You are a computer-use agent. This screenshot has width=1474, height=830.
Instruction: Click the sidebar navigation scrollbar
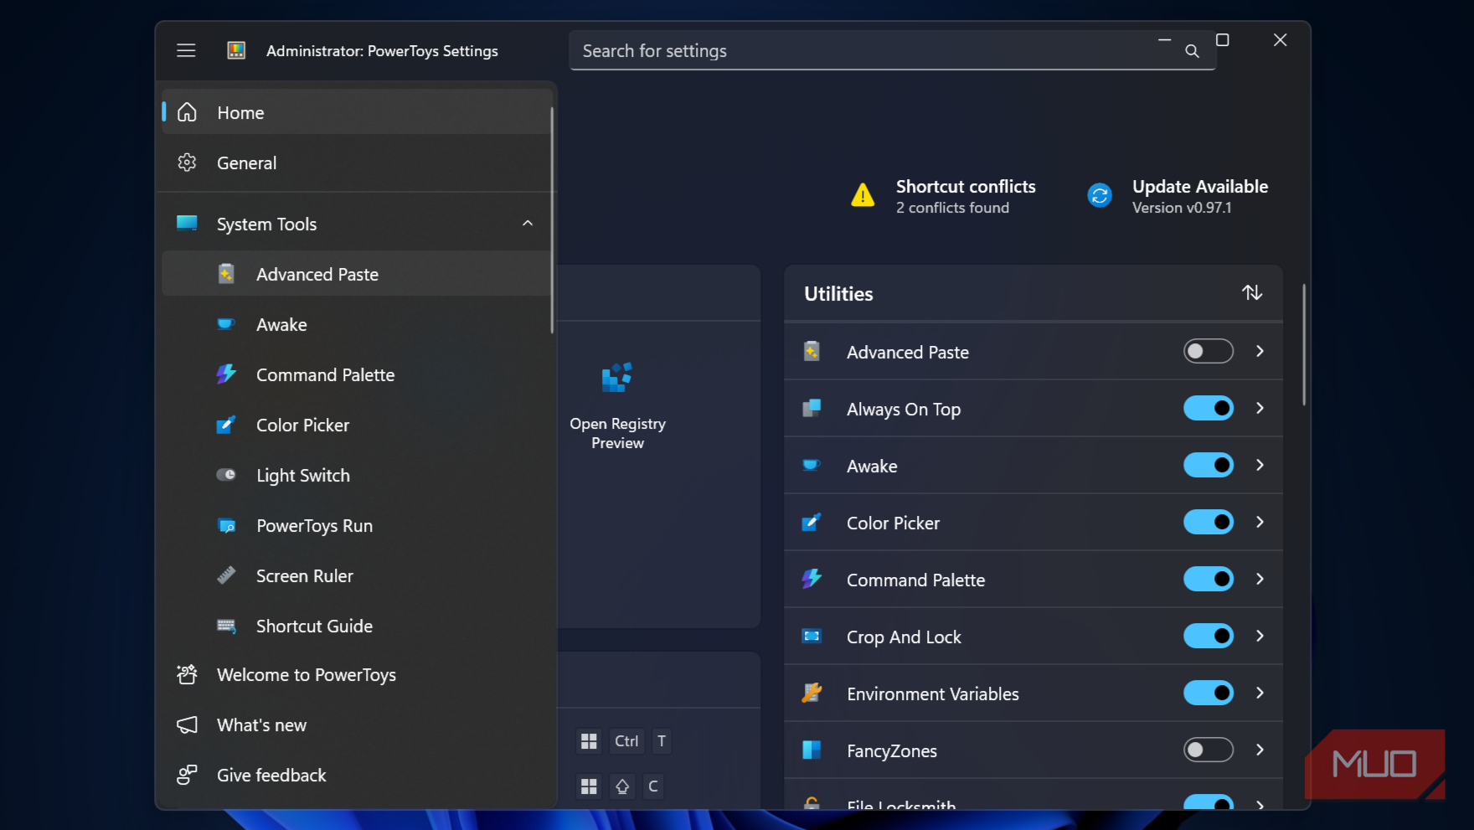coord(551,219)
